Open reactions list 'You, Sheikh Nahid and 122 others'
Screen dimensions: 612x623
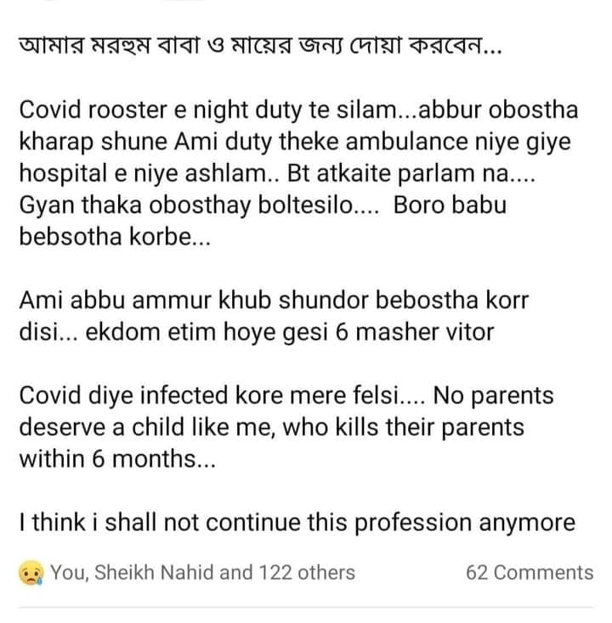click(x=202, y=573)
